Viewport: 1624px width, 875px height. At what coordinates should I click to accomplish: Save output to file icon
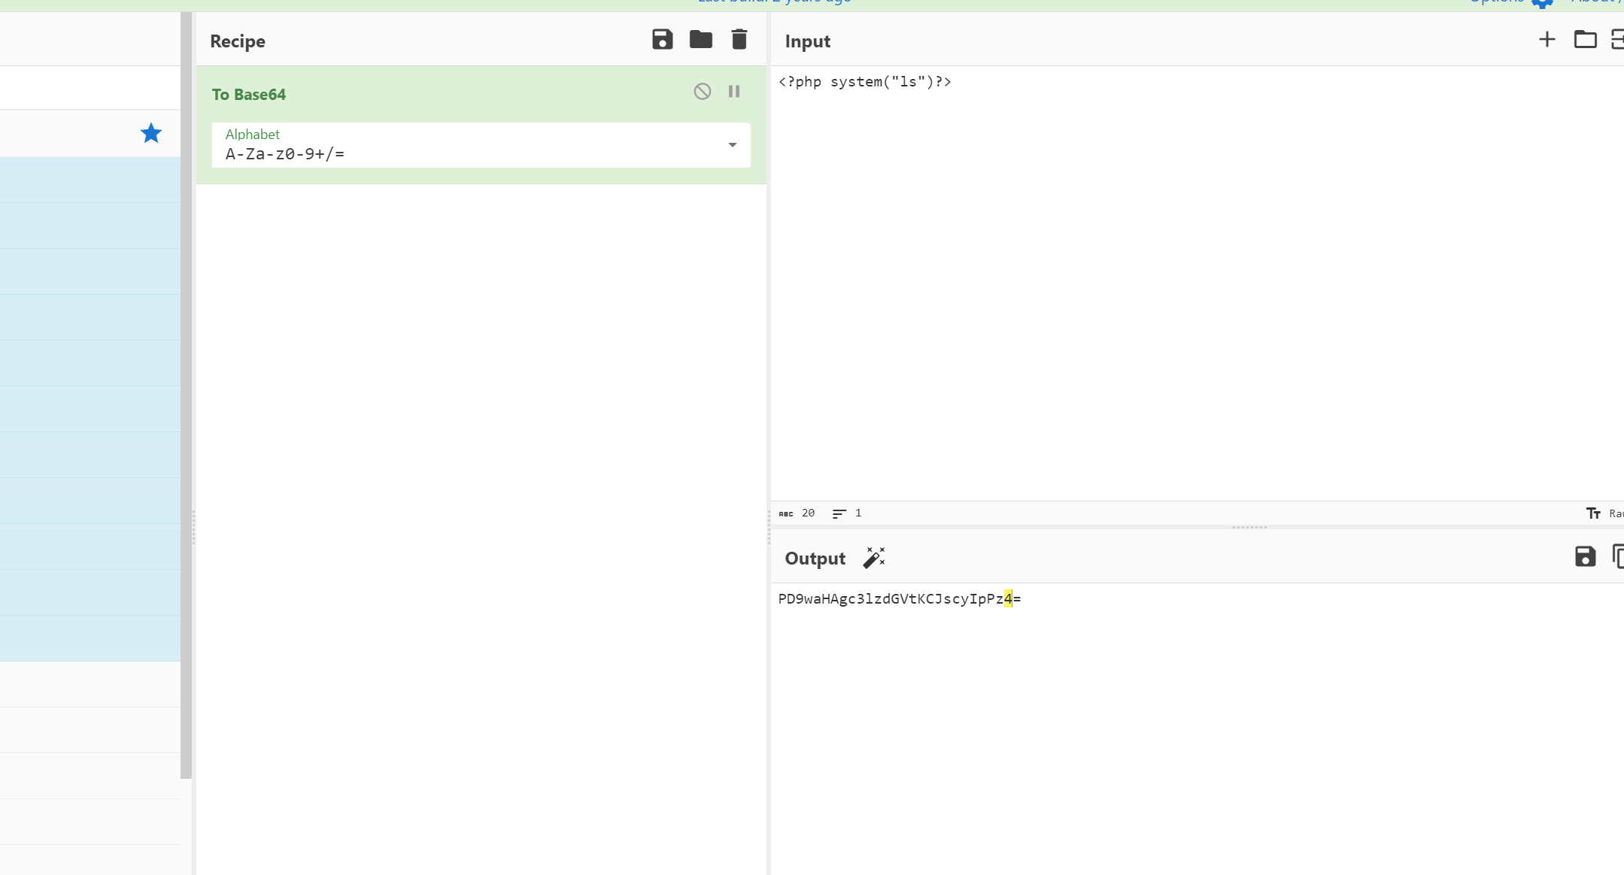[1585, 557]
